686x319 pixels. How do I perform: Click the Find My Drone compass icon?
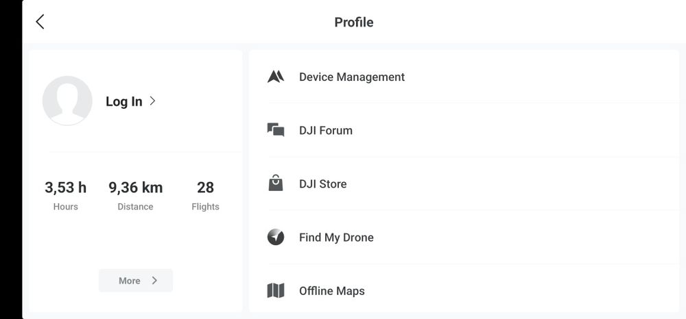(x=276, y=238)
